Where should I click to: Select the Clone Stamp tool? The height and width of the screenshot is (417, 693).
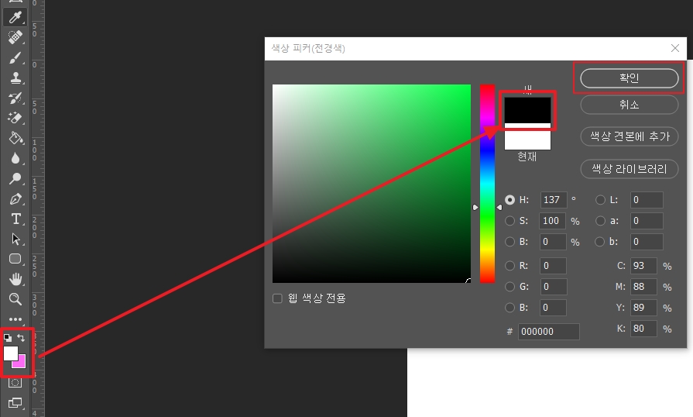[x=15, y=78]
